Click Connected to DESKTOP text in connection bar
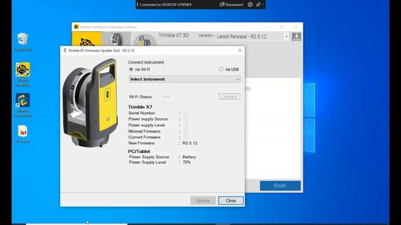401x225 pixels. click(165, 4)
